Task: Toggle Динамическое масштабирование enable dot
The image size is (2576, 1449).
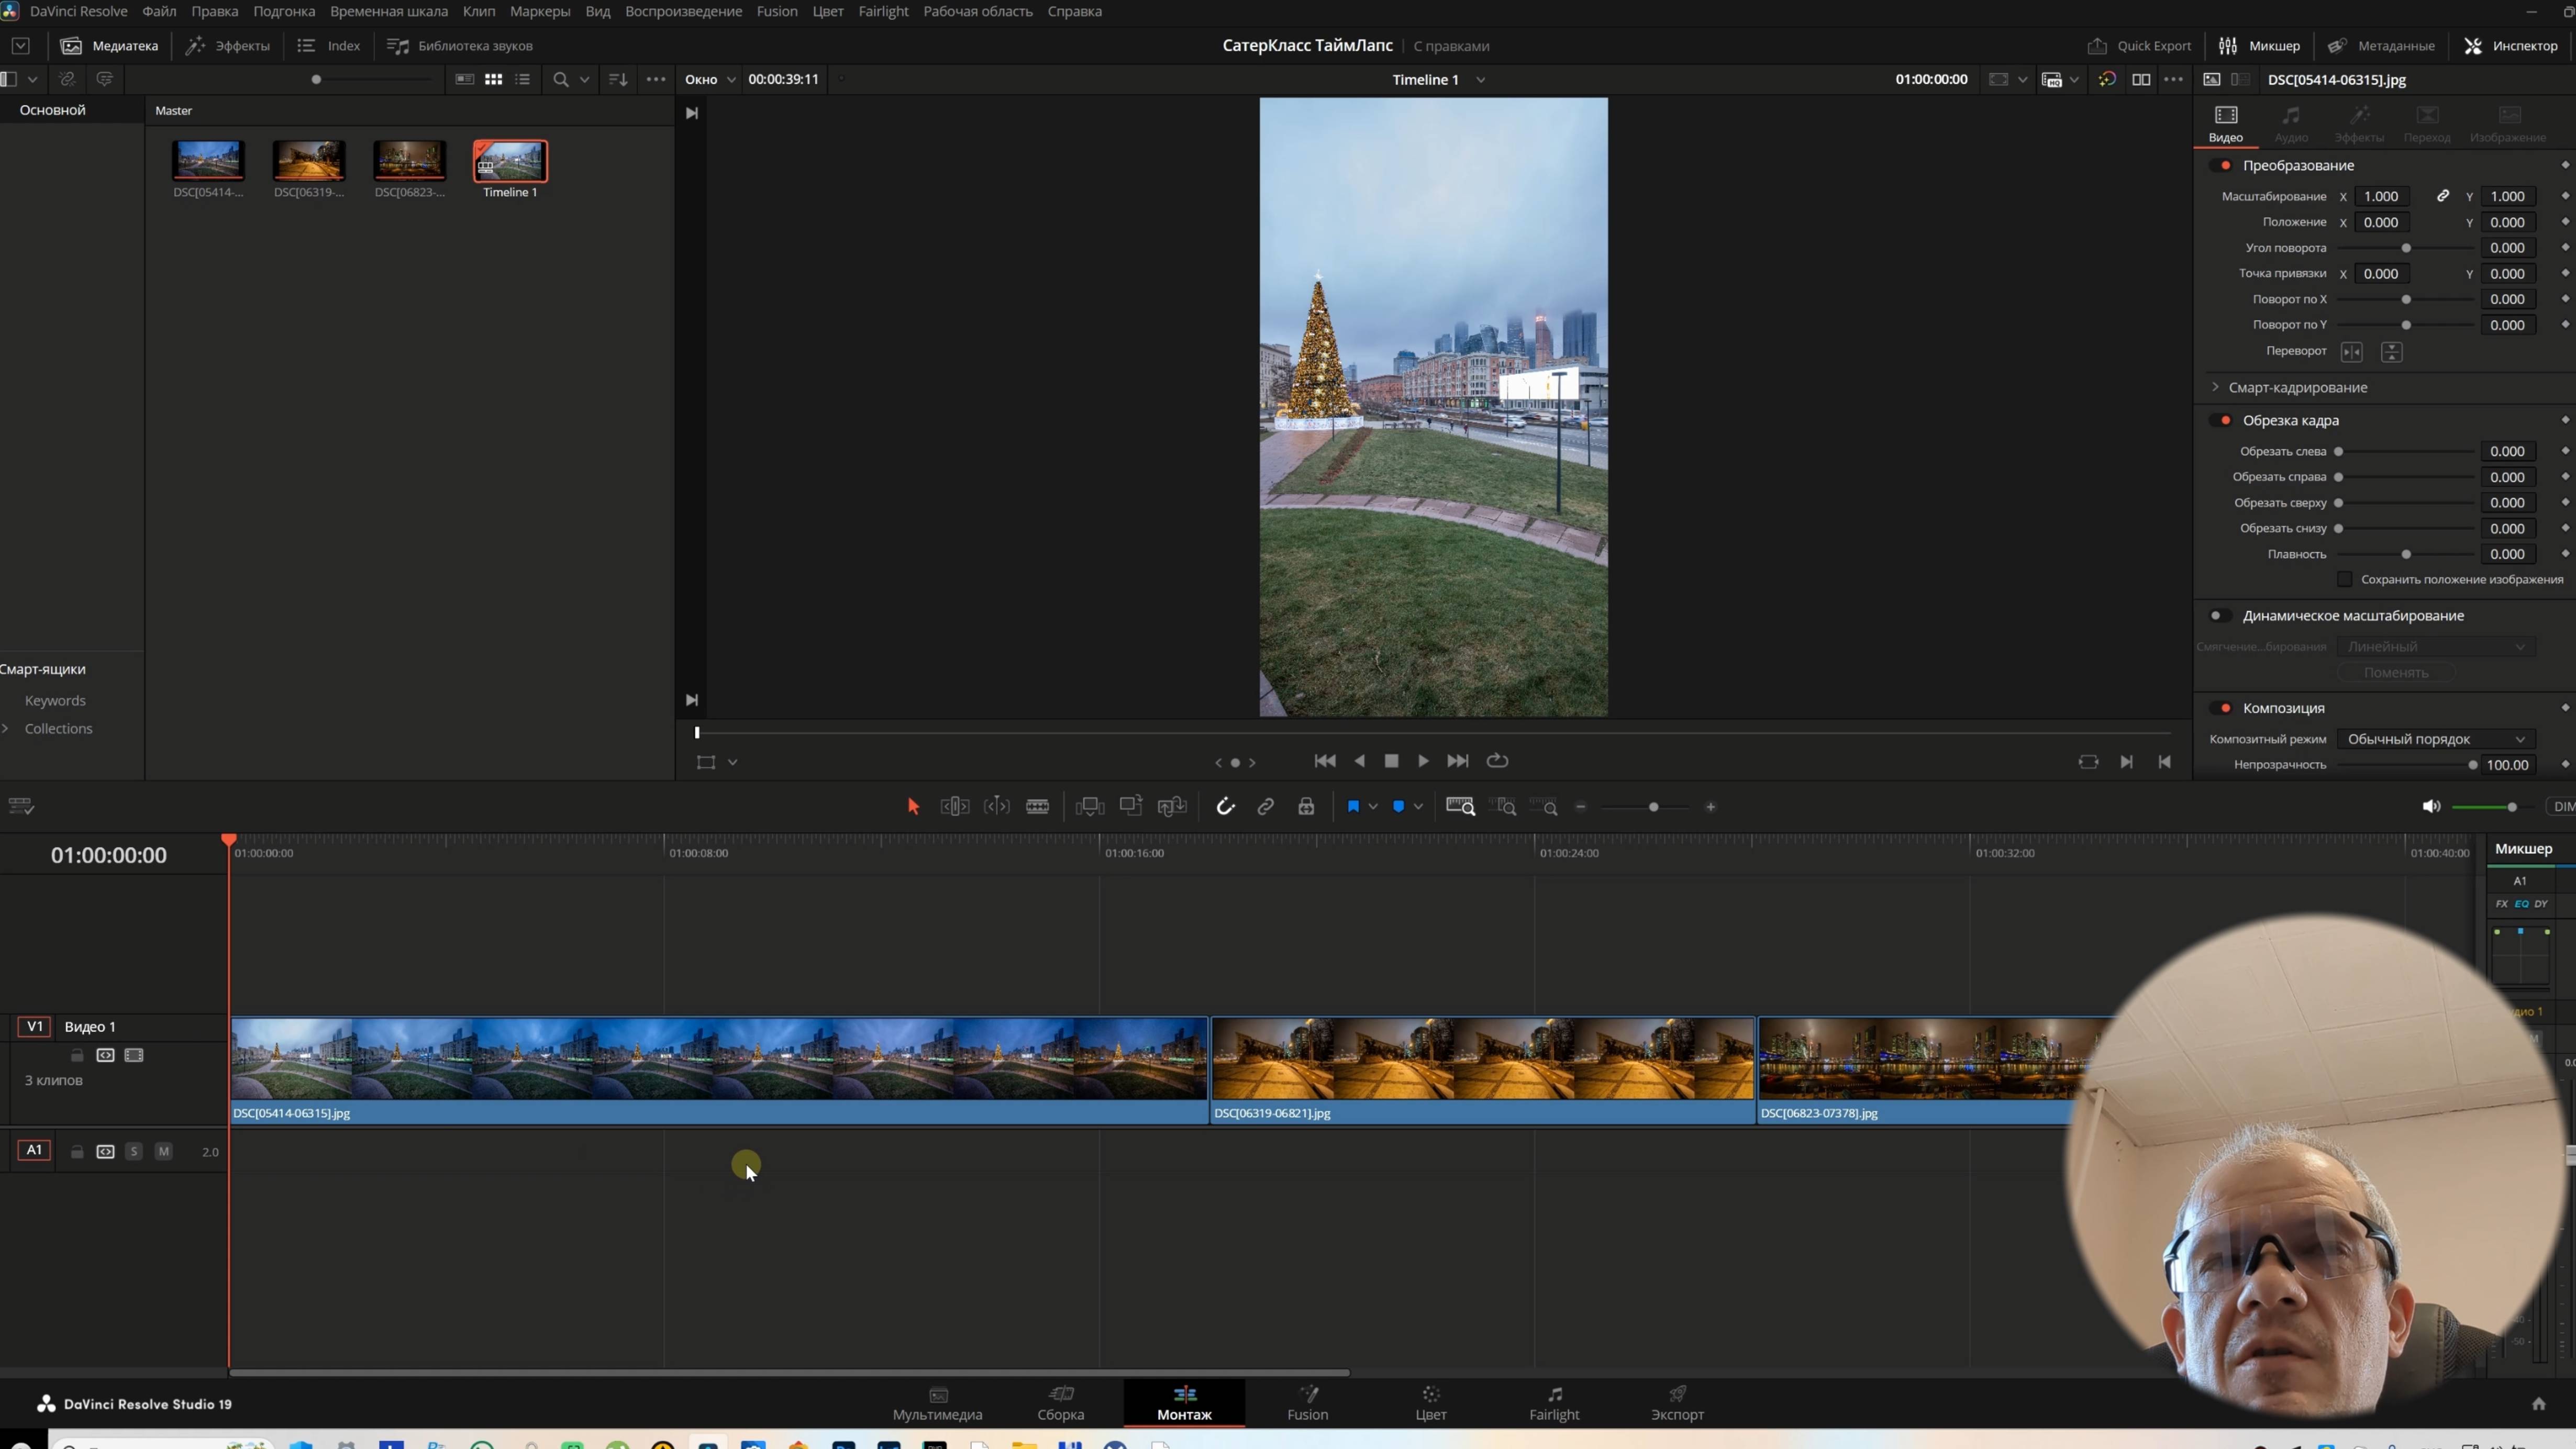Action: click(2216, 616)
